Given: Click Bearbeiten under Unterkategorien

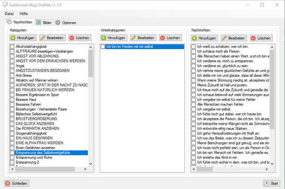Looking at the screenshot, I should (143, 38).
